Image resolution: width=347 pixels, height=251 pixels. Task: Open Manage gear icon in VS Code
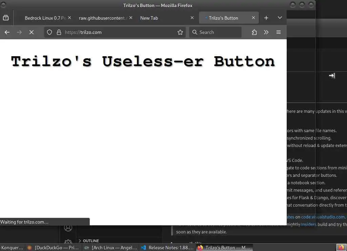(68, 242)
